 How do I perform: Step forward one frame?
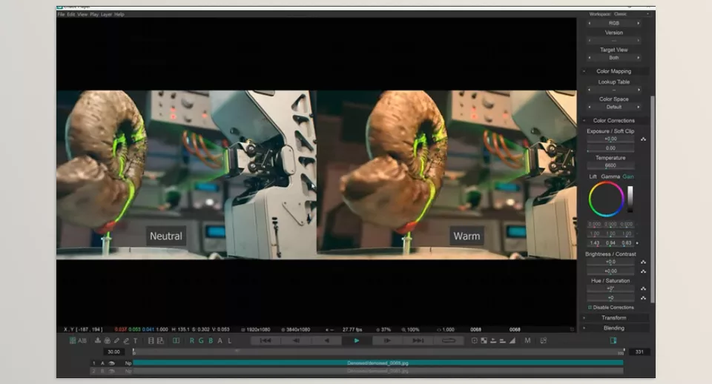[387, 340]
